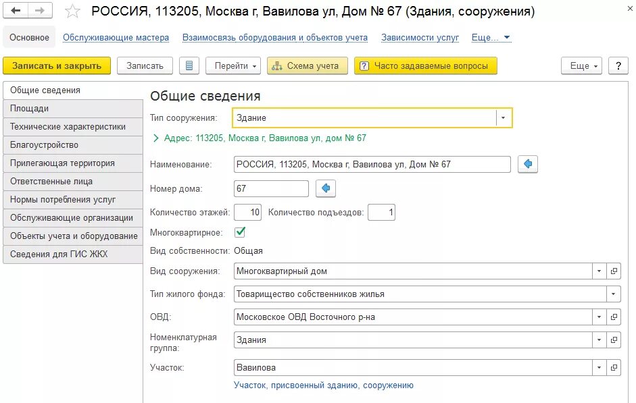
Task: Expand the green Адрес section chevron
Action: pyautogui.click(x=155, y=138)
